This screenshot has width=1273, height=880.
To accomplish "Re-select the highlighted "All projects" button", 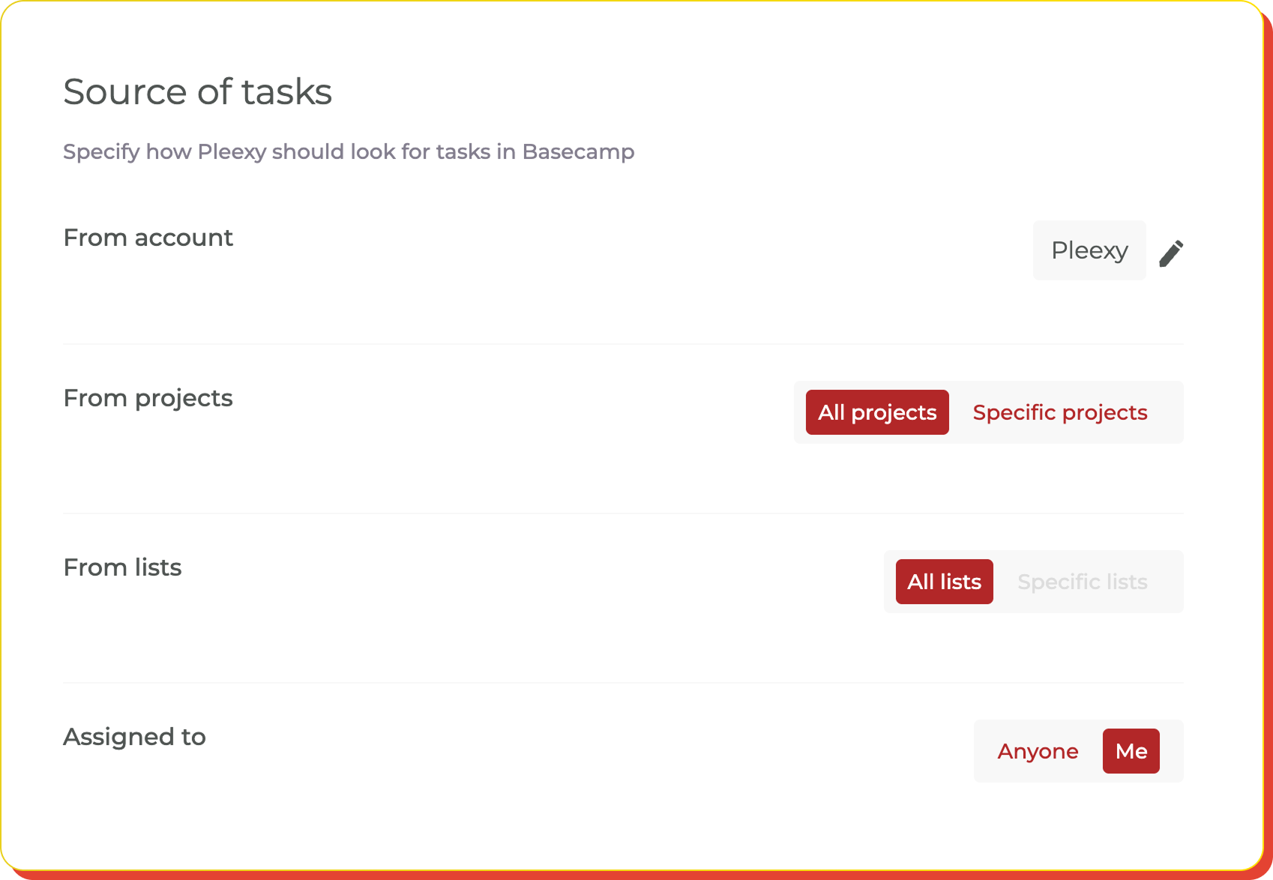I will click(876, 412).
